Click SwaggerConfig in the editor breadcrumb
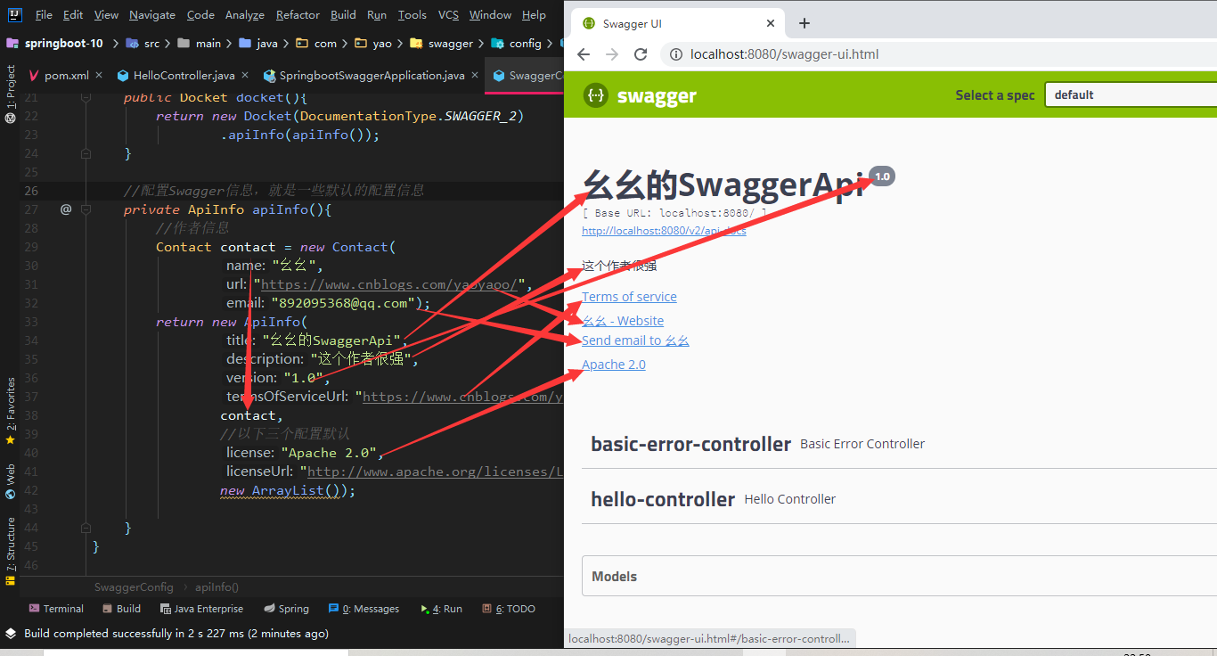Viewport: 1217px width, 656px height. coord(134,587)
